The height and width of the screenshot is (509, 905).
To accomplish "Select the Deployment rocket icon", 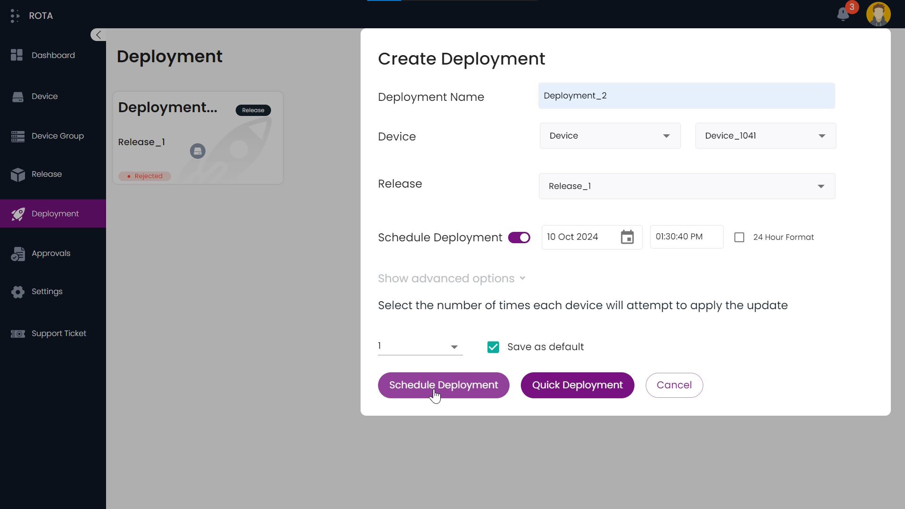I will [x=18, y=213].
